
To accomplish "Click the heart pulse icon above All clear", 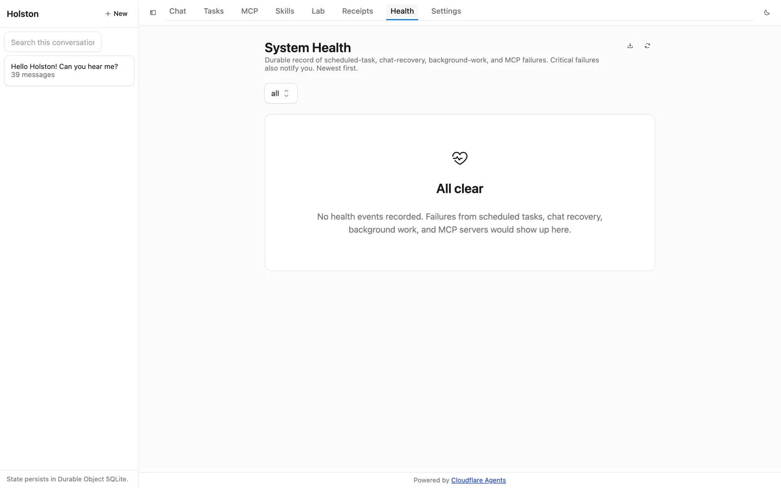I will 460,158.
